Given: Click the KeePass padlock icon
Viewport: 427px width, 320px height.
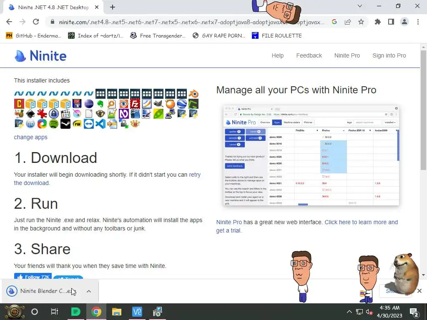Looking at the screenshot, I should point(54,114).
